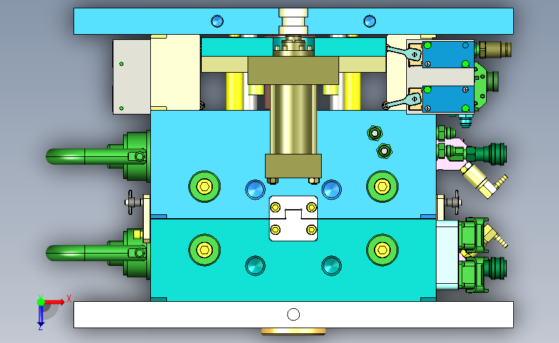Select the central brass hydraulic cylinder body

pyautogui.click(x=293, y=119)
